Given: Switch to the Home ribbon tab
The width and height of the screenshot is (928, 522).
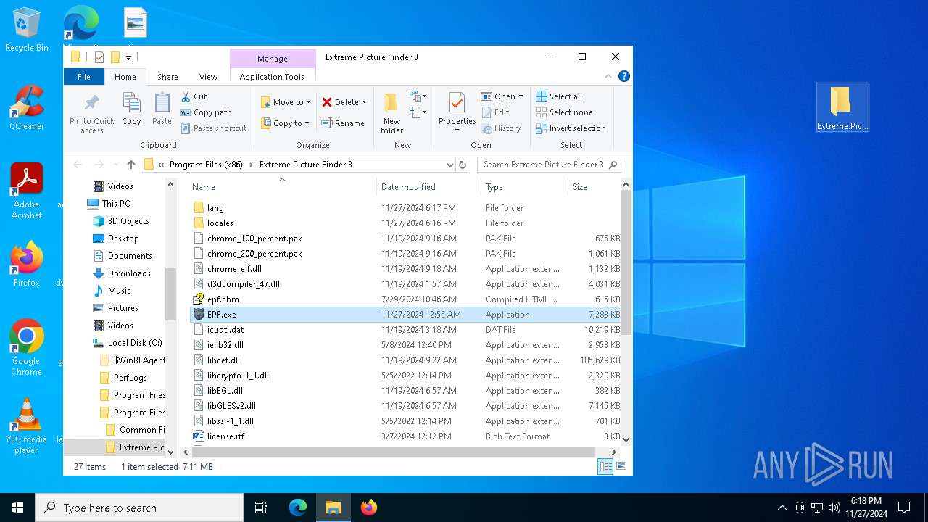Looking at the screenshot, I should pyautogui.click(x=125, y=76).
